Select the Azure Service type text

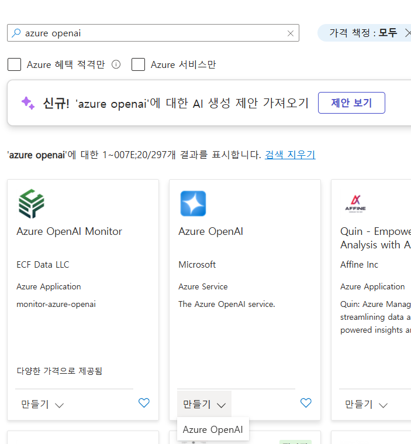(203, 286)
